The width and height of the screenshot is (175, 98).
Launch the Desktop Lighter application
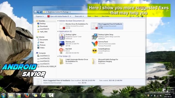pyautogui.click(x=71, y=36)
